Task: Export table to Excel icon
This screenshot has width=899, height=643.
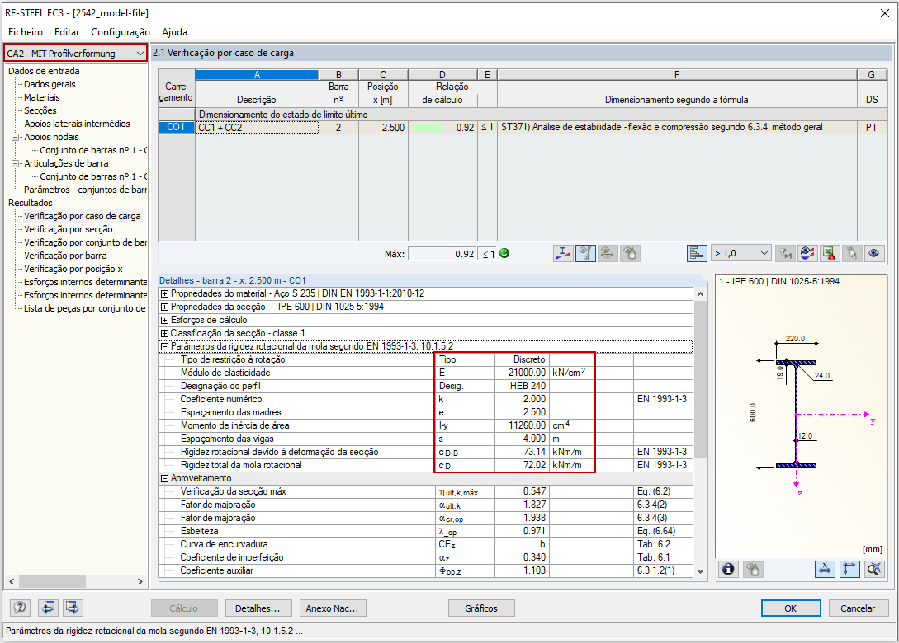Action: pyautogui.click(x=830, y=253)
